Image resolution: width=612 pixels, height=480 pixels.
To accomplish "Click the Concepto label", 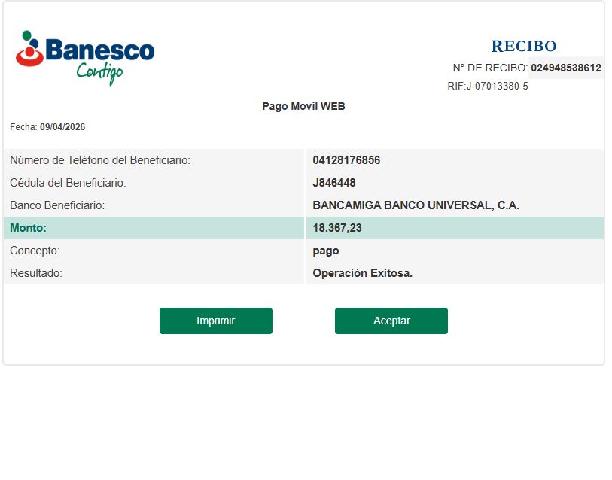I will coord(35,251).
